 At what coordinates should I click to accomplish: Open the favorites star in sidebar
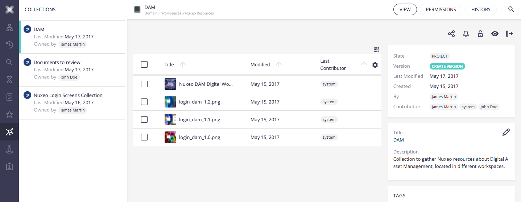coord(9,114)
